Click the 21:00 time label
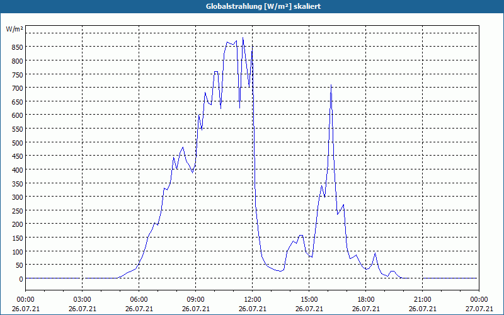Screen dimensions: 504x315 (422, 300)
